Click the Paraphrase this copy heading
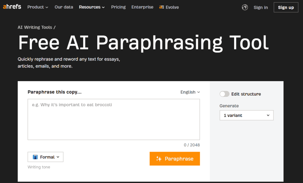The height and width of the screenshot is (183, 303). point(54,92)
